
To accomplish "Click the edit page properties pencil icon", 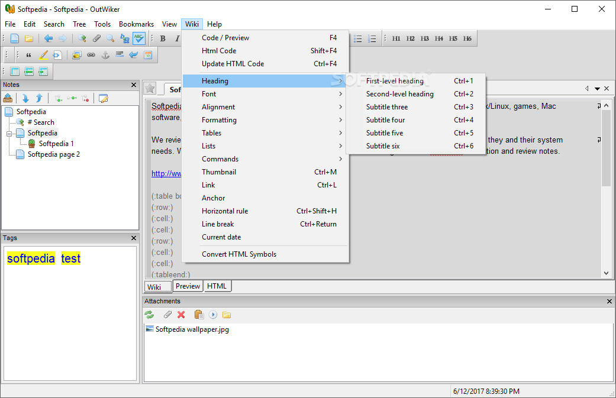I will tap(104, 98).
